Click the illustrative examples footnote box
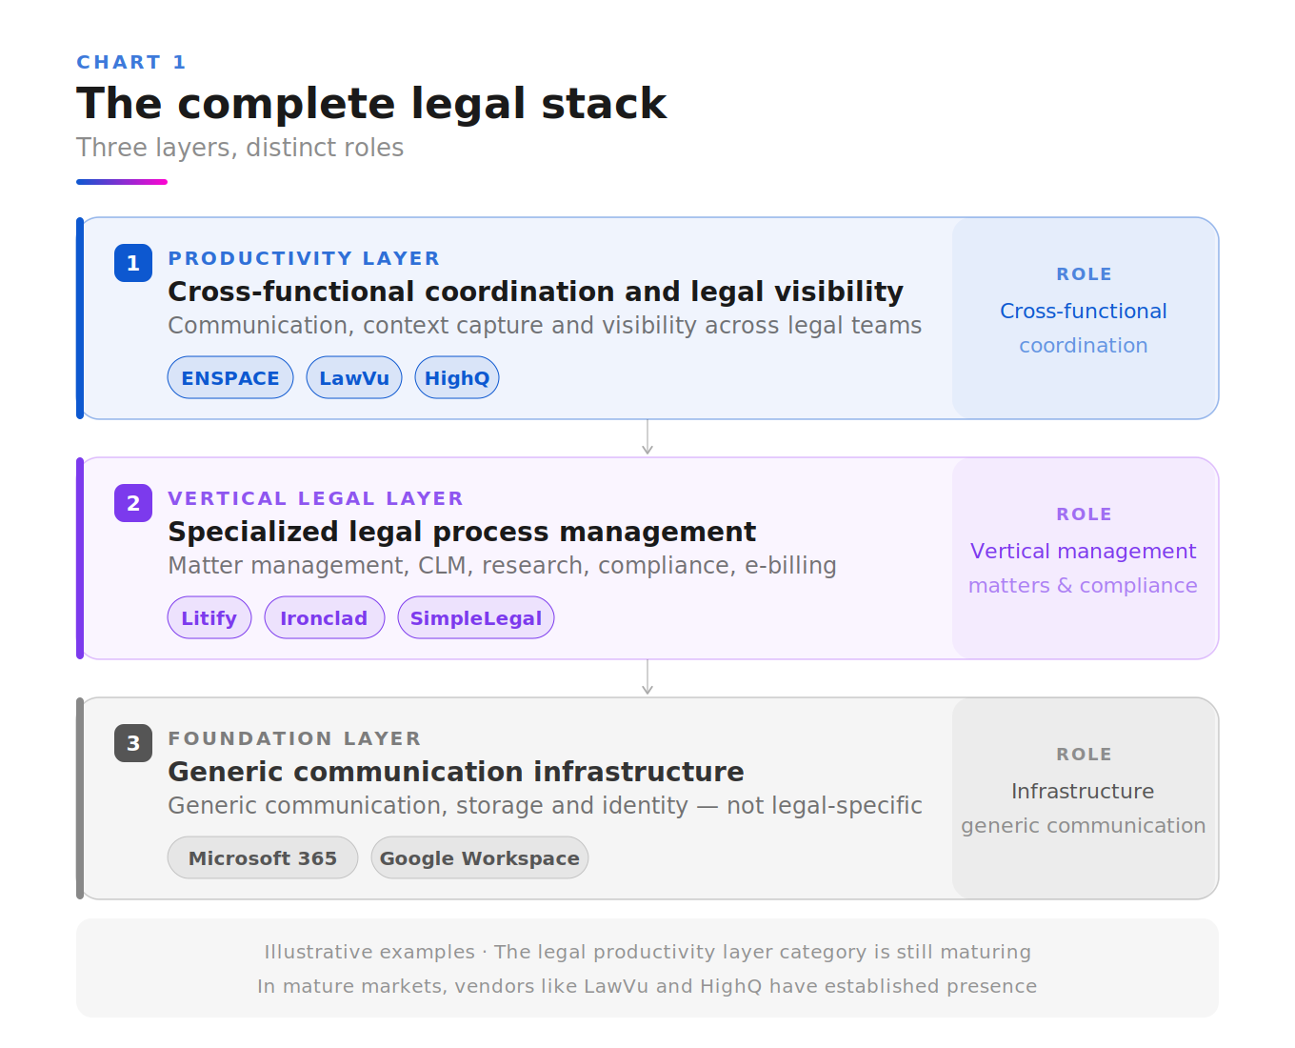Viewport: 1295px width, 1048px height. coord(647,968)
